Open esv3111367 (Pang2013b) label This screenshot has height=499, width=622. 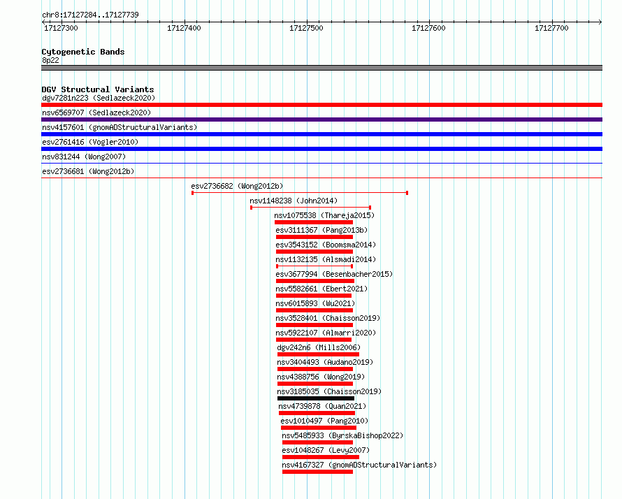[321, 230]
